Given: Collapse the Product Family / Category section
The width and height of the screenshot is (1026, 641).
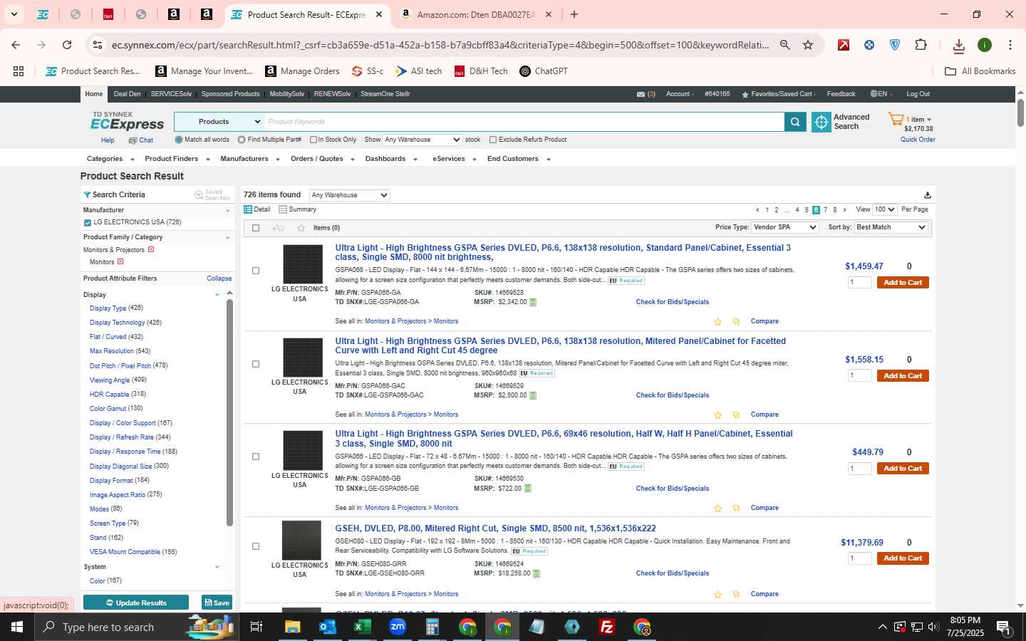Looking at the screenshot, I should click(228, 238).
